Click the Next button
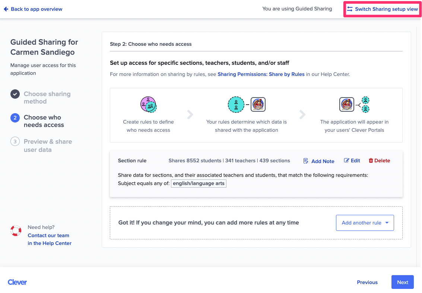The width and height of the screenshot is (422, 293). click(x=402, y=282)
